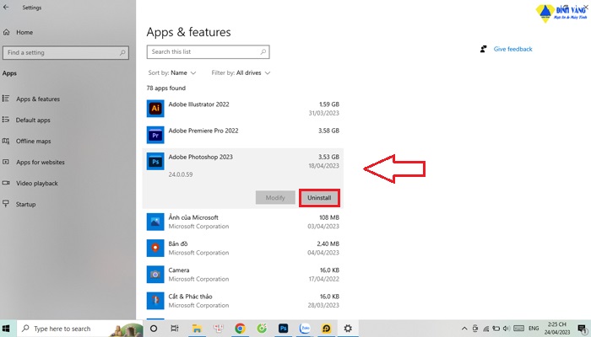Click version text 24.0.0.59

coord(181,174)
